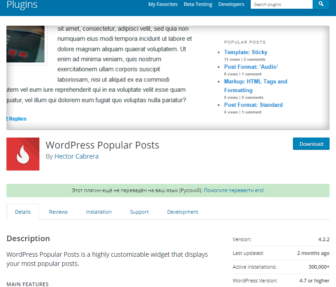
Task: Click the '8 views | 0 comments' stats text
Action: point(244,98)
